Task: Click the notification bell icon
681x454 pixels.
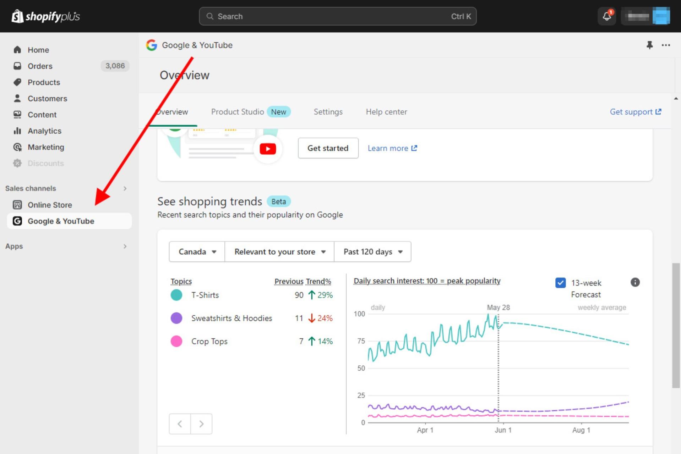Action: click(606, 16)
